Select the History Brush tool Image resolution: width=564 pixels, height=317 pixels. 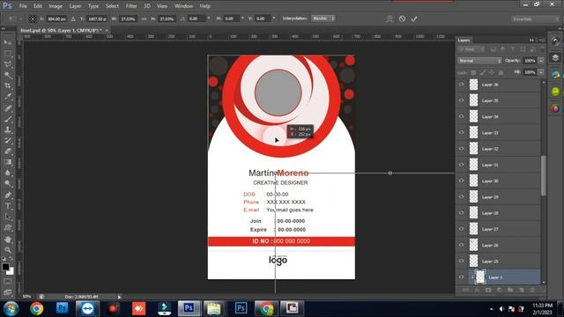click(x=8, y=140)
